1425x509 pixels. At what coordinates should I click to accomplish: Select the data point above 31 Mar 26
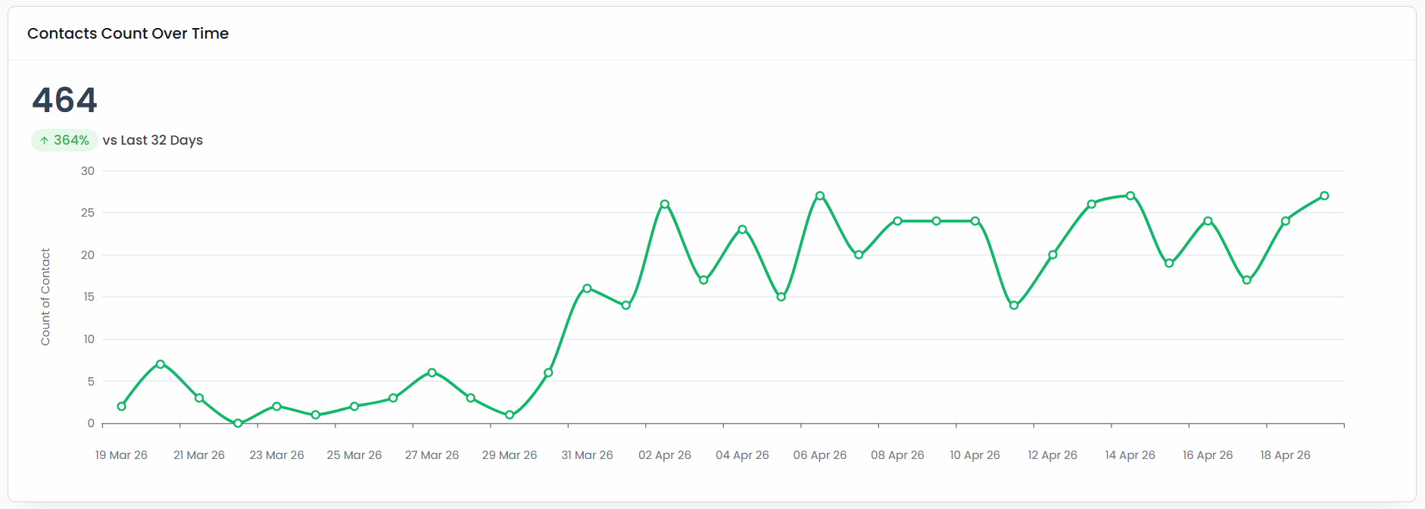coord(587,289)
